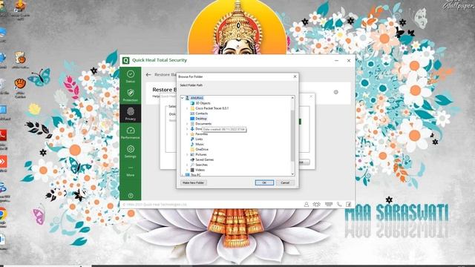Screen dimensions: 475x267
Task: Expand the Documents node
Action: 187,124
